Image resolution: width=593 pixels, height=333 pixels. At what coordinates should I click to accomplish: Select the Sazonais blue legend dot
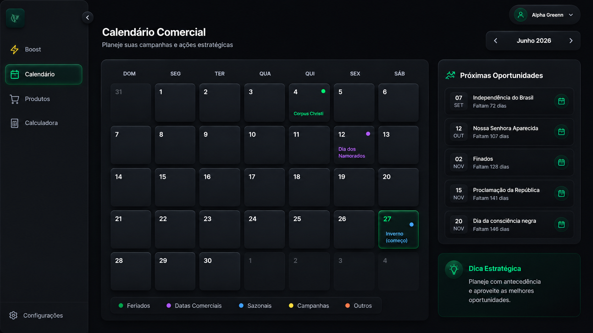[x=241, y=305]
